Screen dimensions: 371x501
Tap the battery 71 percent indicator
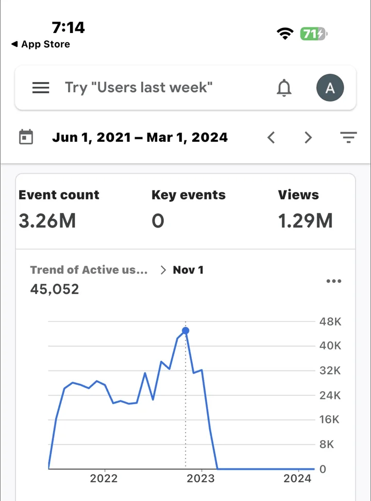(314, 34)
